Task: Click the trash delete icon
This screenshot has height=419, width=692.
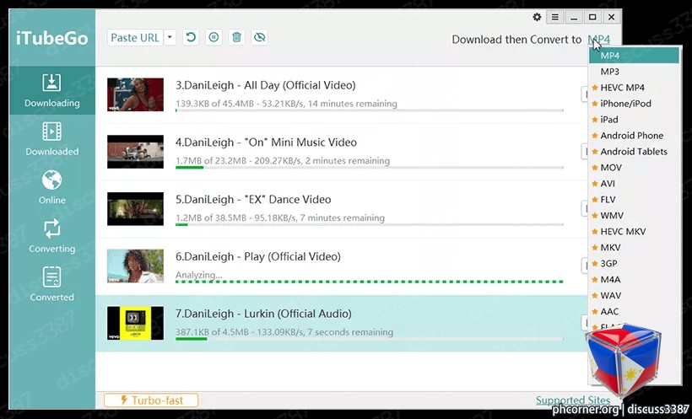Action: [x=236, y=37]
